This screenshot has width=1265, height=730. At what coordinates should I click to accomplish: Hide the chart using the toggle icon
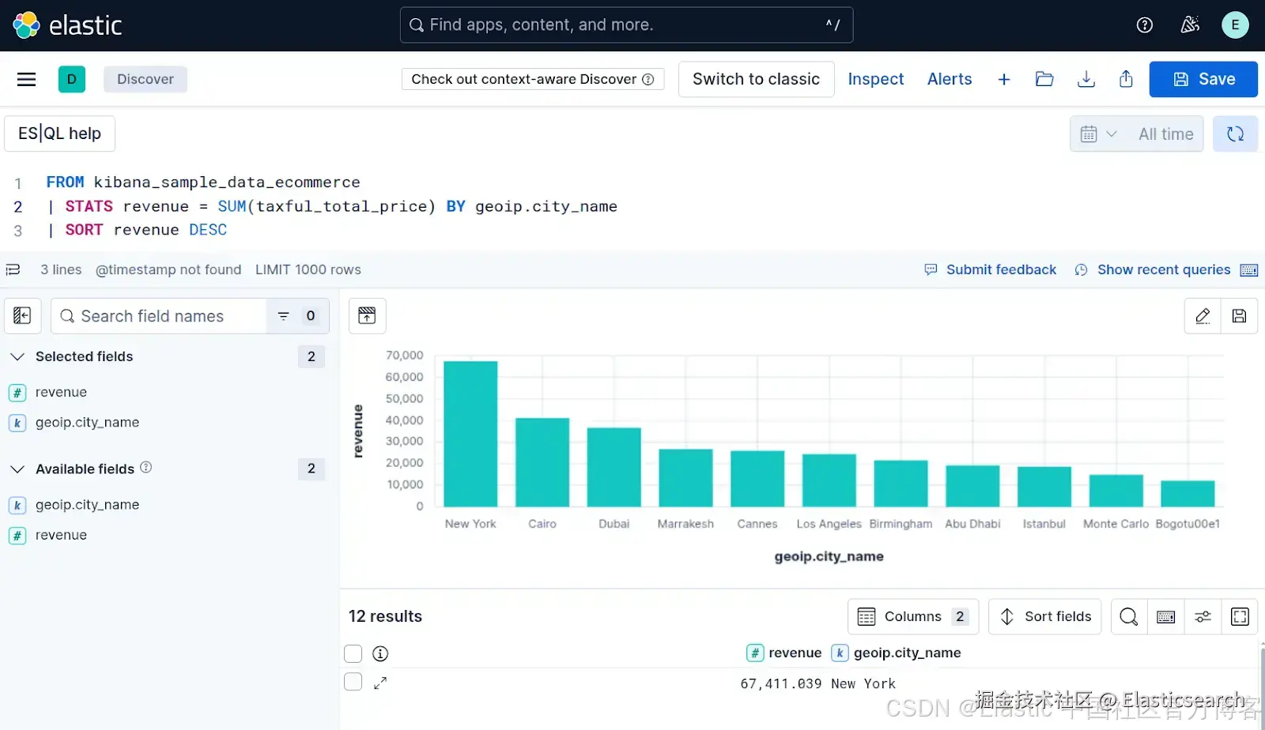pos(367,316)
